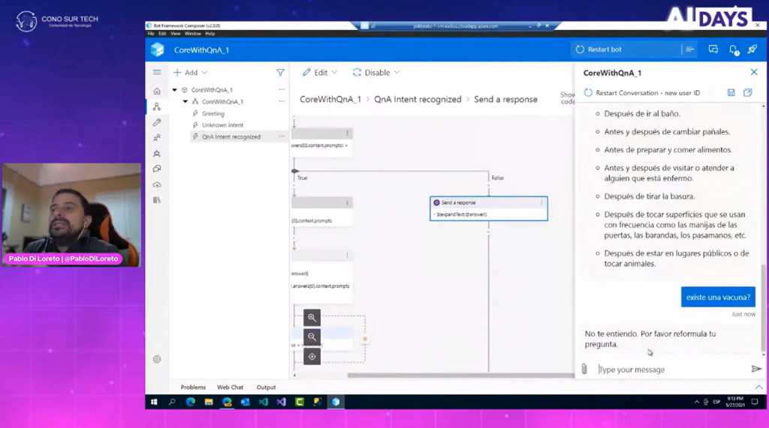
Task: Show hidden system tray icons
Action: pos(696,402)
